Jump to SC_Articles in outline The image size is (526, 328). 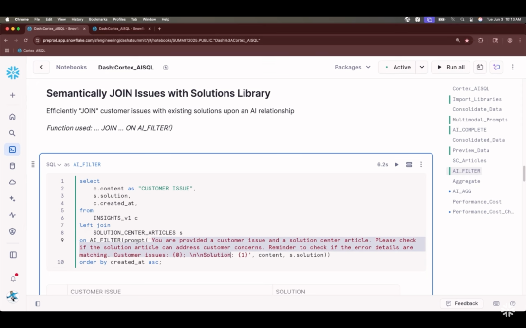[470, 160]
